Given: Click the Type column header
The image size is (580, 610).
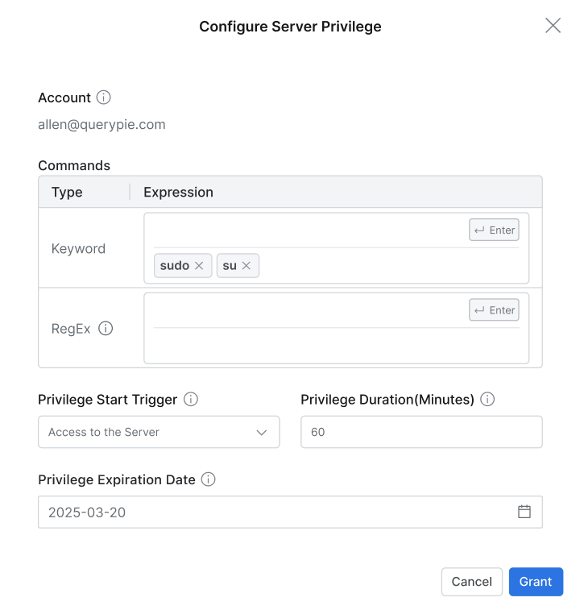Looking at the screenshot, I should (67, 192).
